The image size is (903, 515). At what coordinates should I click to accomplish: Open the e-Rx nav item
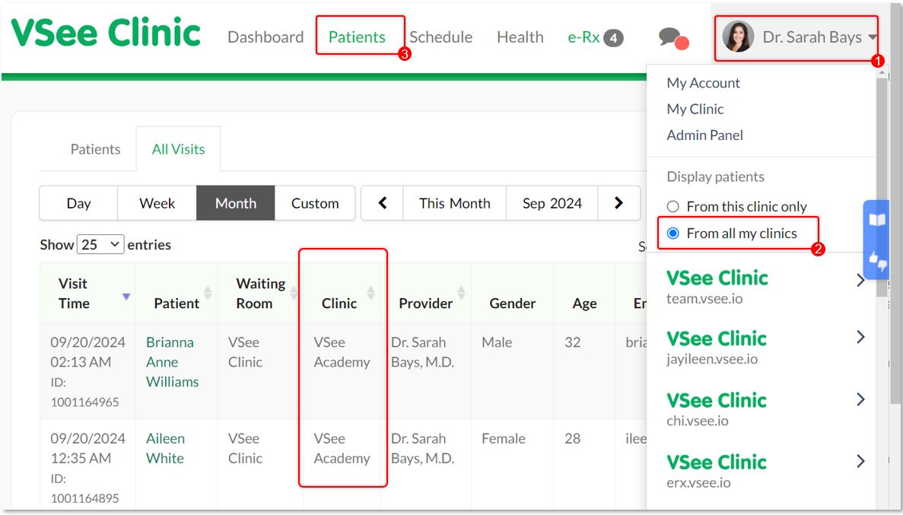[584, 37]
